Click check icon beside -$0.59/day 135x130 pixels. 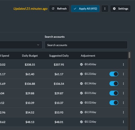click(81, 112)
